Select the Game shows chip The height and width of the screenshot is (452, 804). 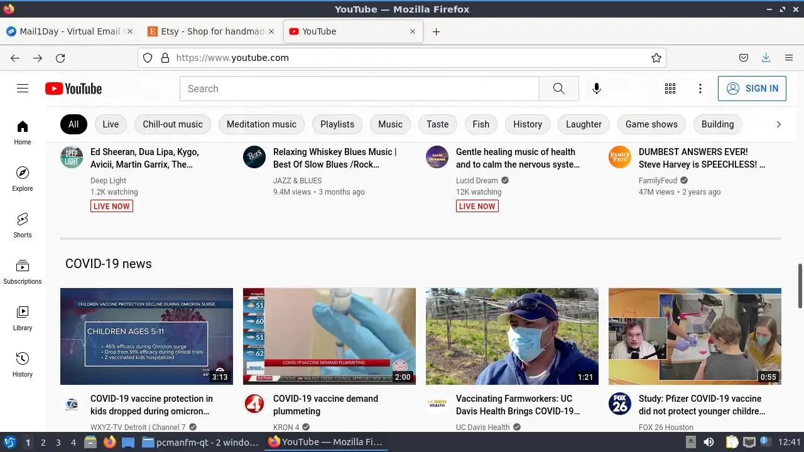click(x=651, y=124)
